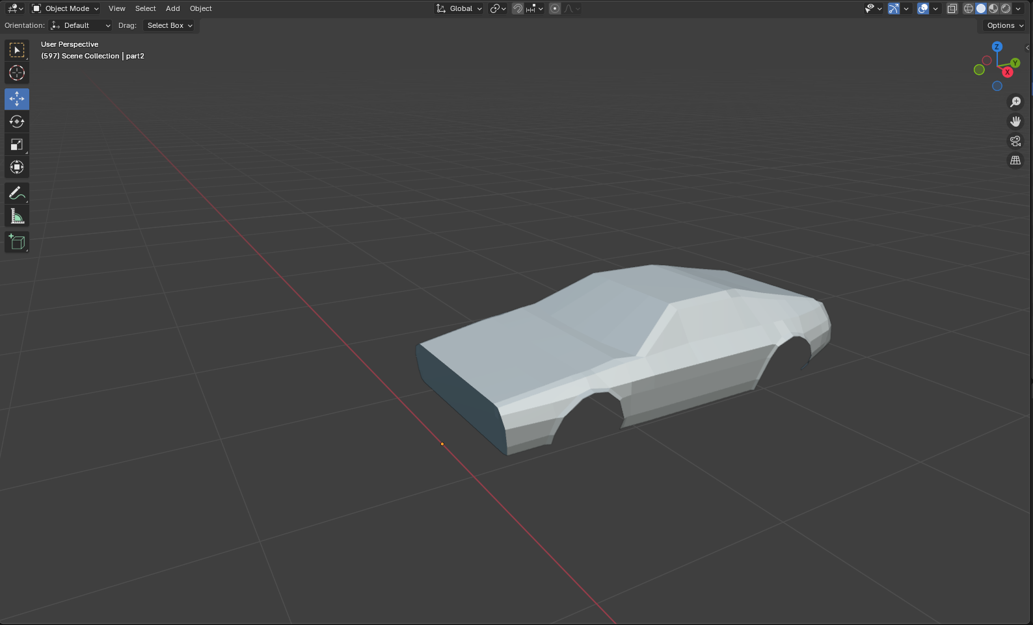Switch to Rendered shading
Screen dimensions: 1033x625
point(1006,8)
